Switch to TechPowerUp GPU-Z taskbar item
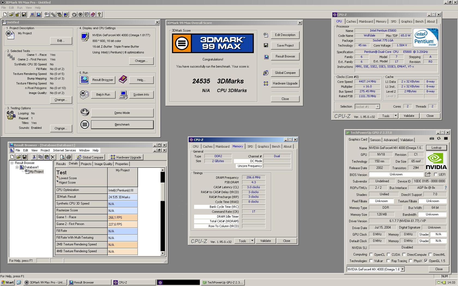458x286 pixels. coord(223,282)
